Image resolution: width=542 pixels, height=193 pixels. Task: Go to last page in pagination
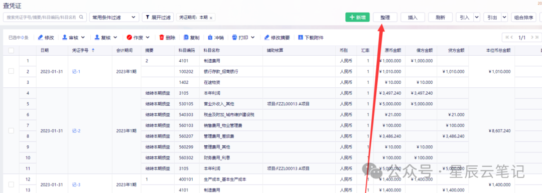[x=537, y=37]
